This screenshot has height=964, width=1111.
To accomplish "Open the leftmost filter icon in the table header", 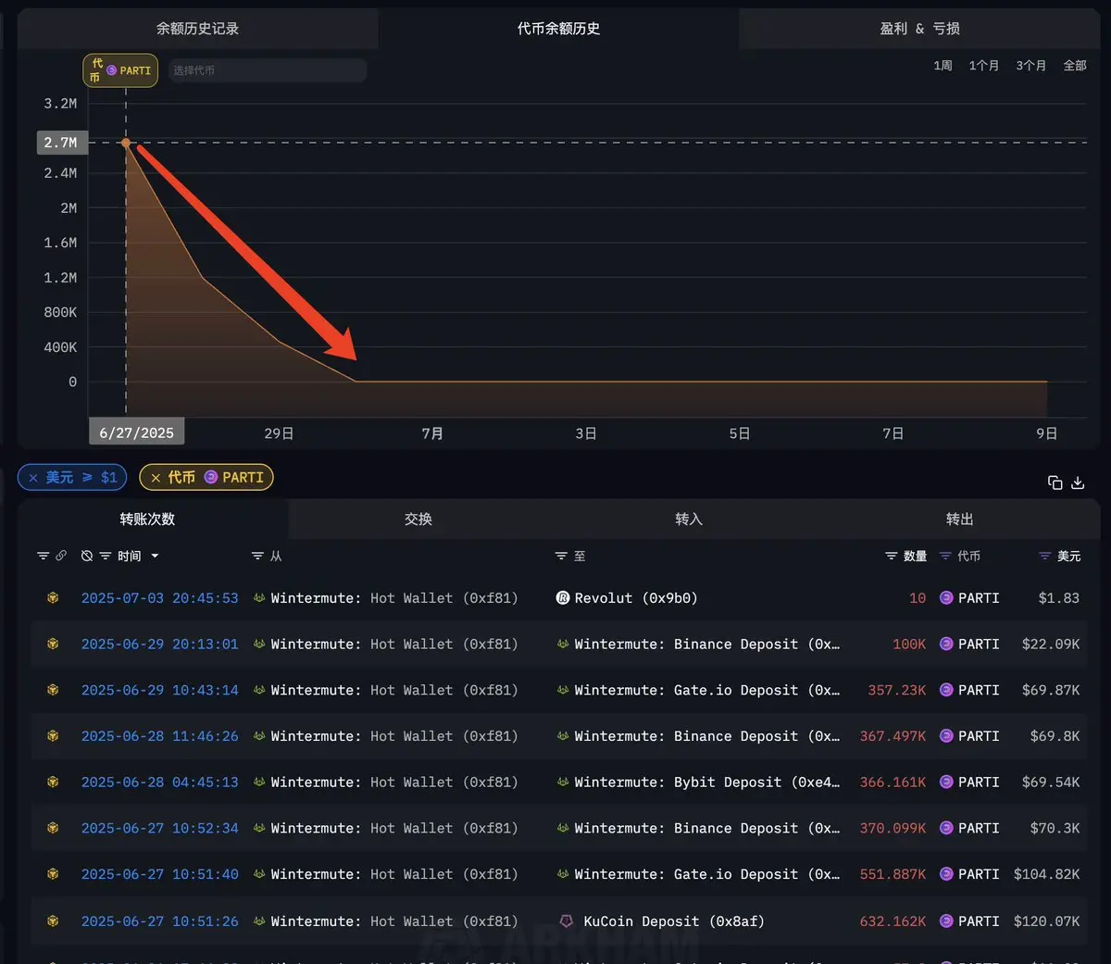I will tap(43, 556).
